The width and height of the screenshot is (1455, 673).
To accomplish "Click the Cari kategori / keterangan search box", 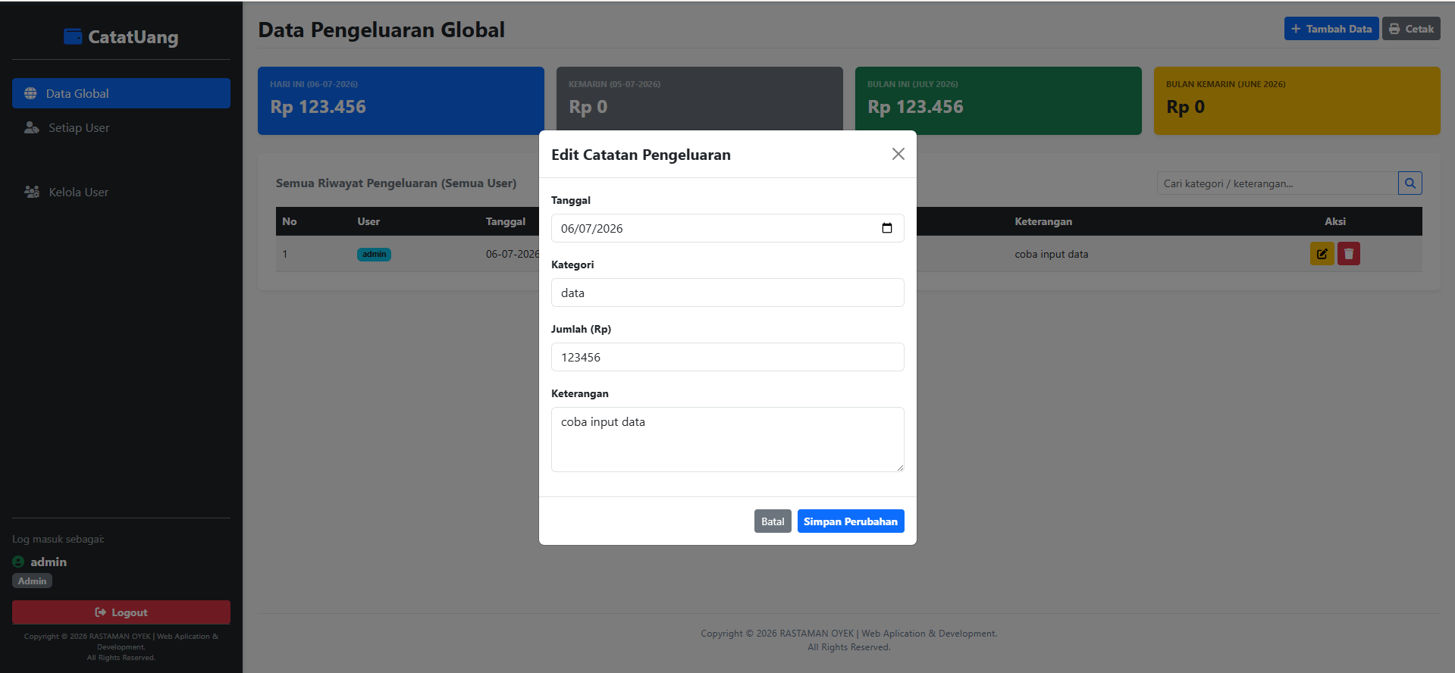I will coord(1278,183).
